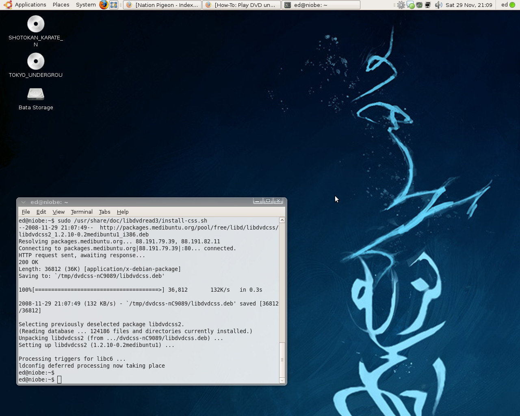This screenshot has height=416, width=520.
Task: Open the terminal window menu arrow icon
Action: (x=23, y=202)
